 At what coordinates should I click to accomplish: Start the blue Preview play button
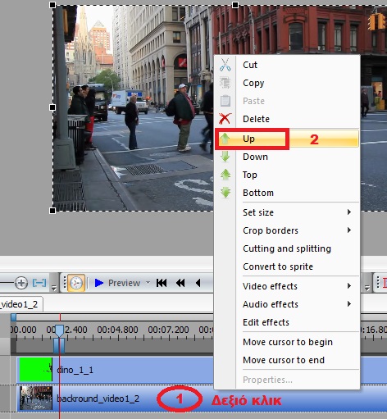click(98, 283)
